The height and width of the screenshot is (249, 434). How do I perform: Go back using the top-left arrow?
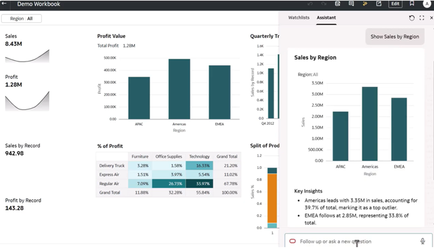4,4
